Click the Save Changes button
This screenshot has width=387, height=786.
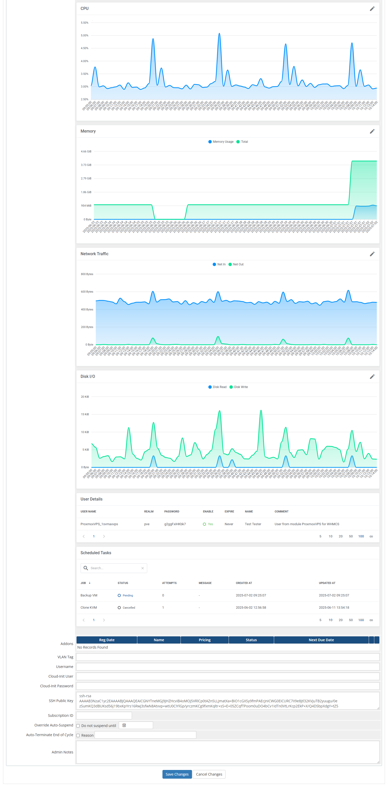pyautogui.click(x=177, y=774)
